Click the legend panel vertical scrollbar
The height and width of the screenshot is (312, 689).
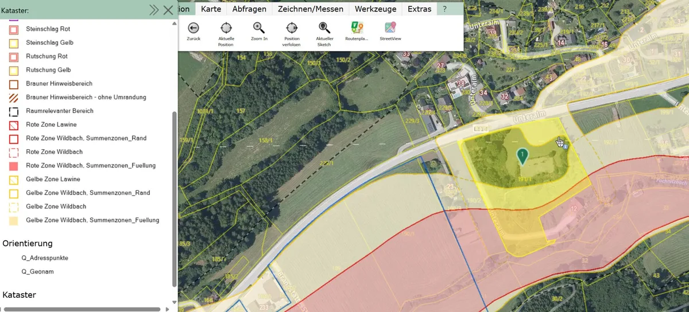(175, 198)
